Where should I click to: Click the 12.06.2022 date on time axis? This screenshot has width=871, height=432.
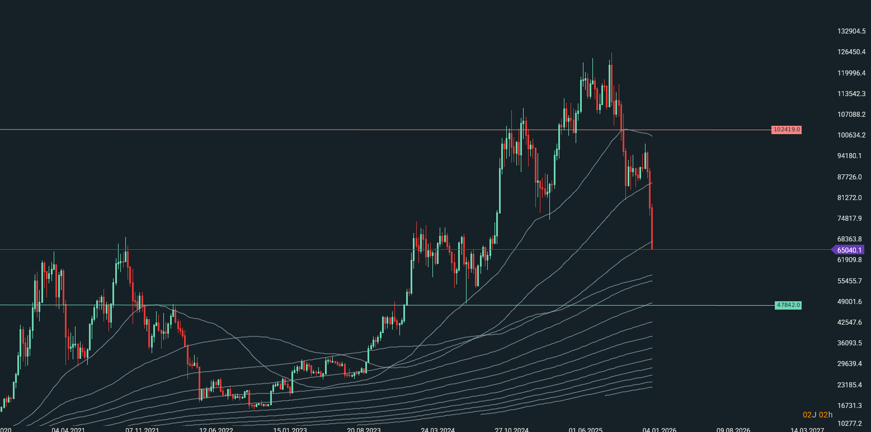click(216, 429)
